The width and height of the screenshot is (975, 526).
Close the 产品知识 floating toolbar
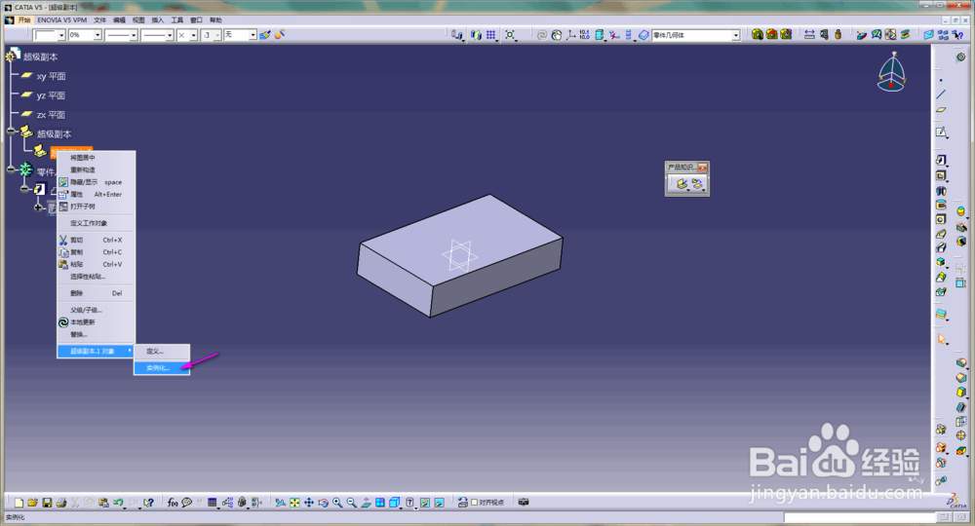(x=703, y=168)
